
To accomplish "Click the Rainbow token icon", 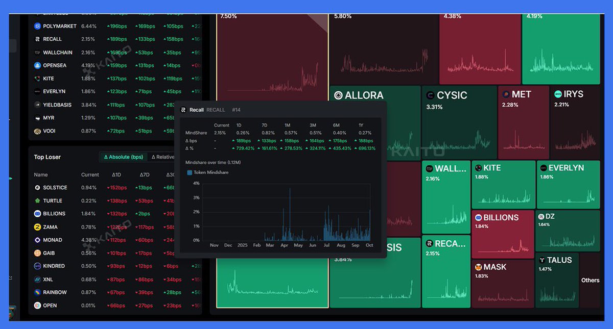I will tap(37, 292).
